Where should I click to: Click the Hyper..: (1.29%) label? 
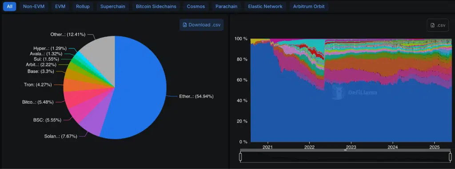[50, 48]
